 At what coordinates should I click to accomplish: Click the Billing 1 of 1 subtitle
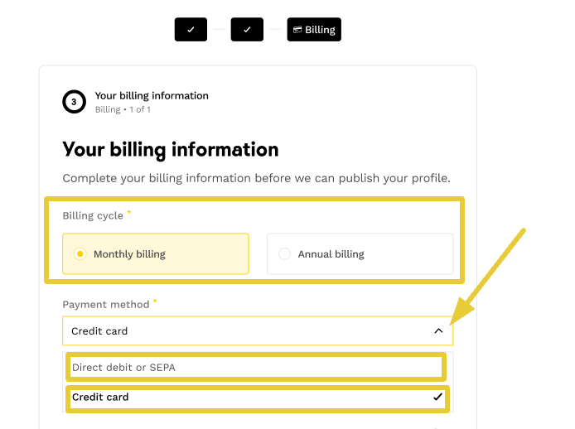(123, 109)
